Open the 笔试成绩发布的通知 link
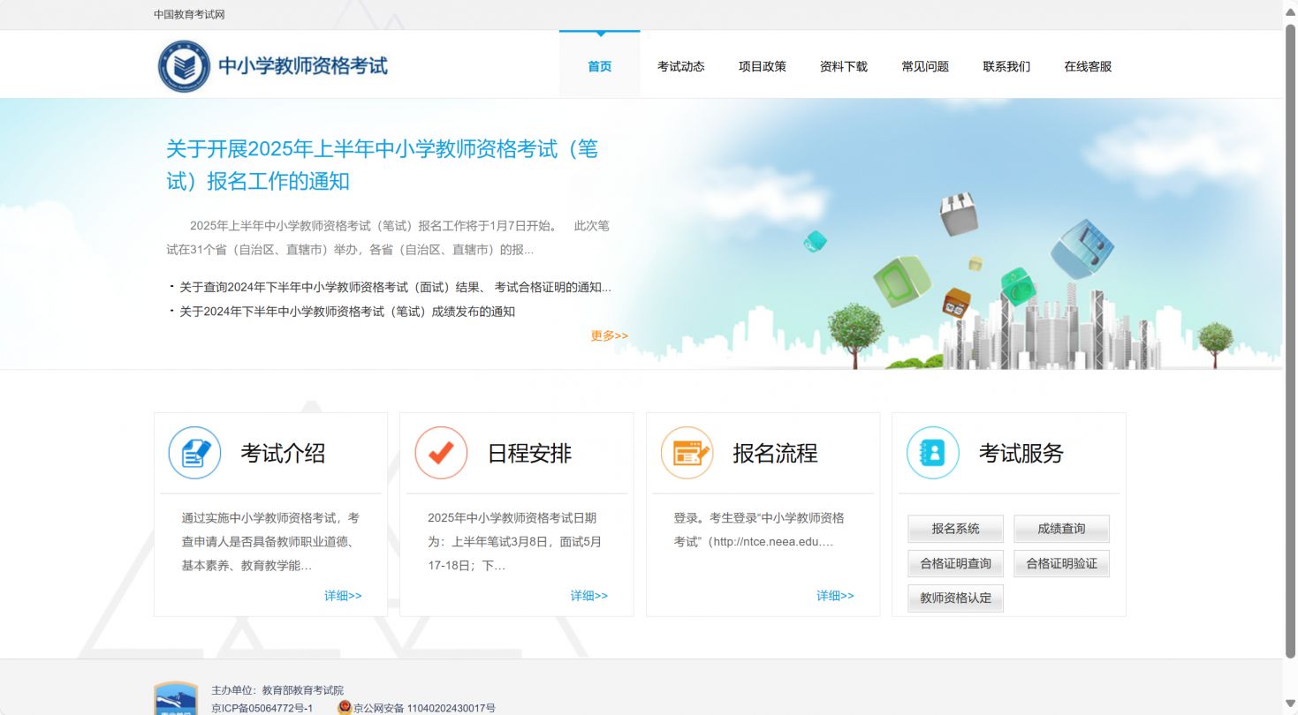 tap(347, 312)
